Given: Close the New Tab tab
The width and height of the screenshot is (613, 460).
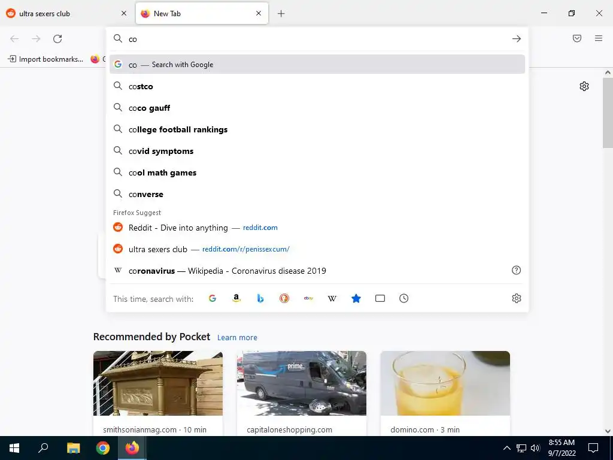Looking at the screenshot, I should pos(259,13).
